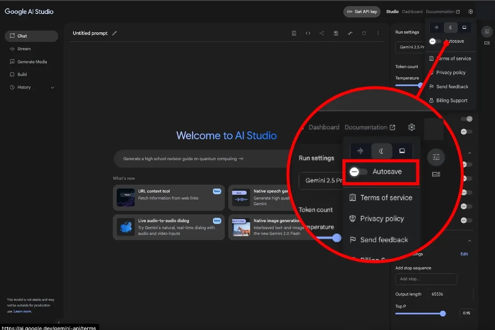The height and width of the screenshot is (330, 495).
Task: Select the light theme sun icon
Action: (436, 27)
